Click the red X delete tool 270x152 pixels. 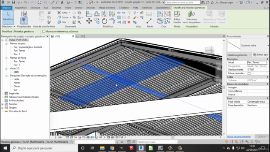pos(129,22)
